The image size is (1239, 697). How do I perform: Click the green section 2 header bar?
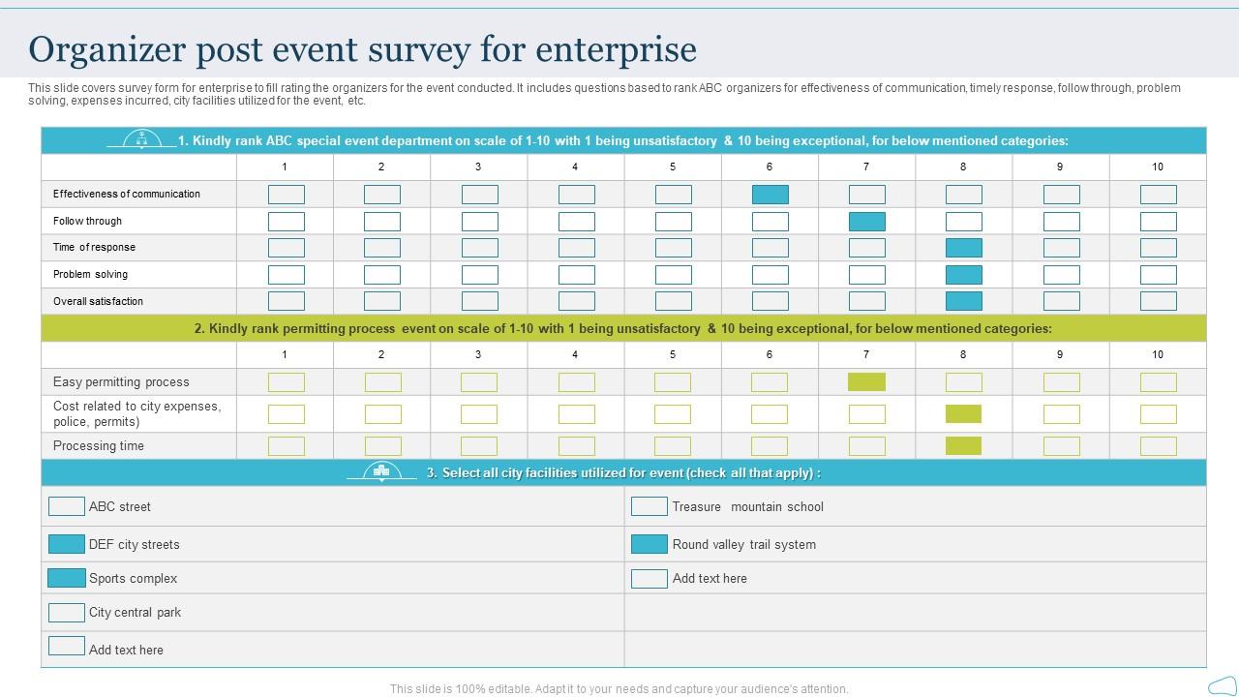pos(622,327)
